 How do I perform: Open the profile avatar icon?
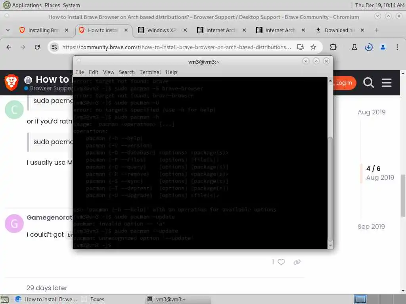[x=383, y=47]
